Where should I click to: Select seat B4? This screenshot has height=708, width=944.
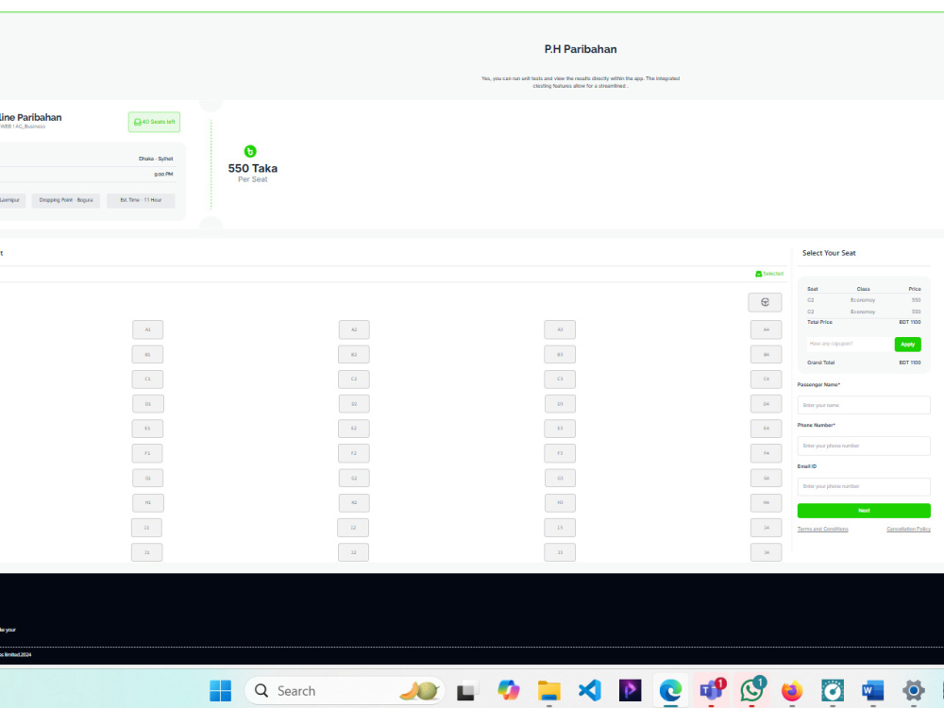(766, 355)
